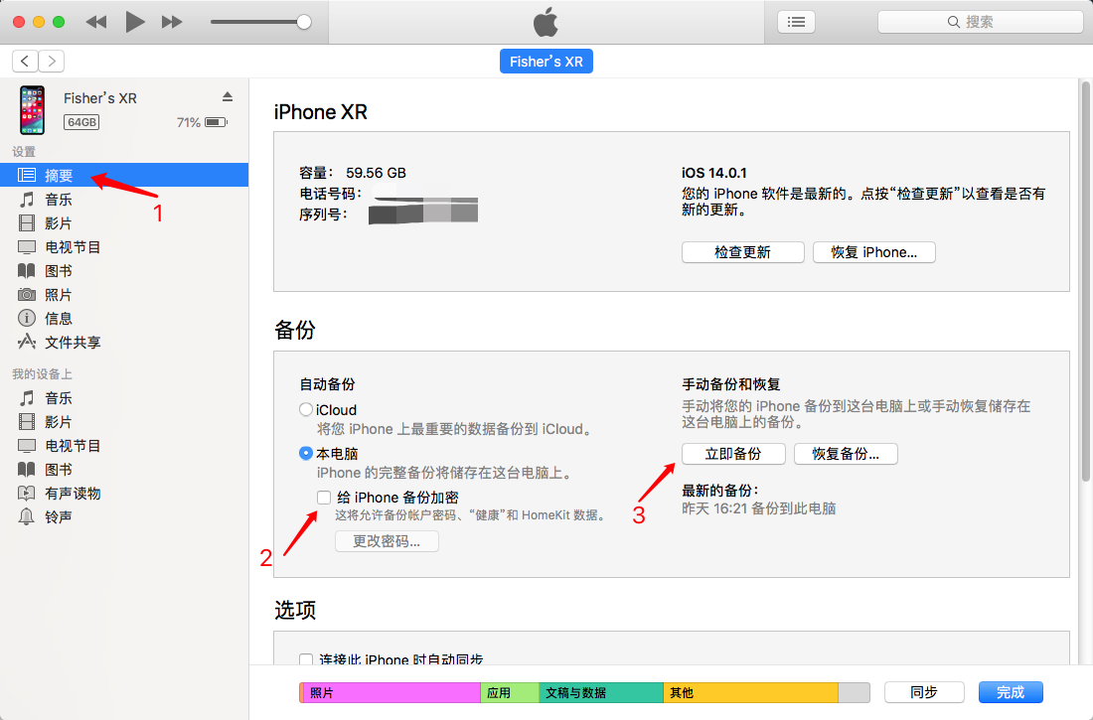Open 电视节目 under 我的设备上

(x=124, y=445)
